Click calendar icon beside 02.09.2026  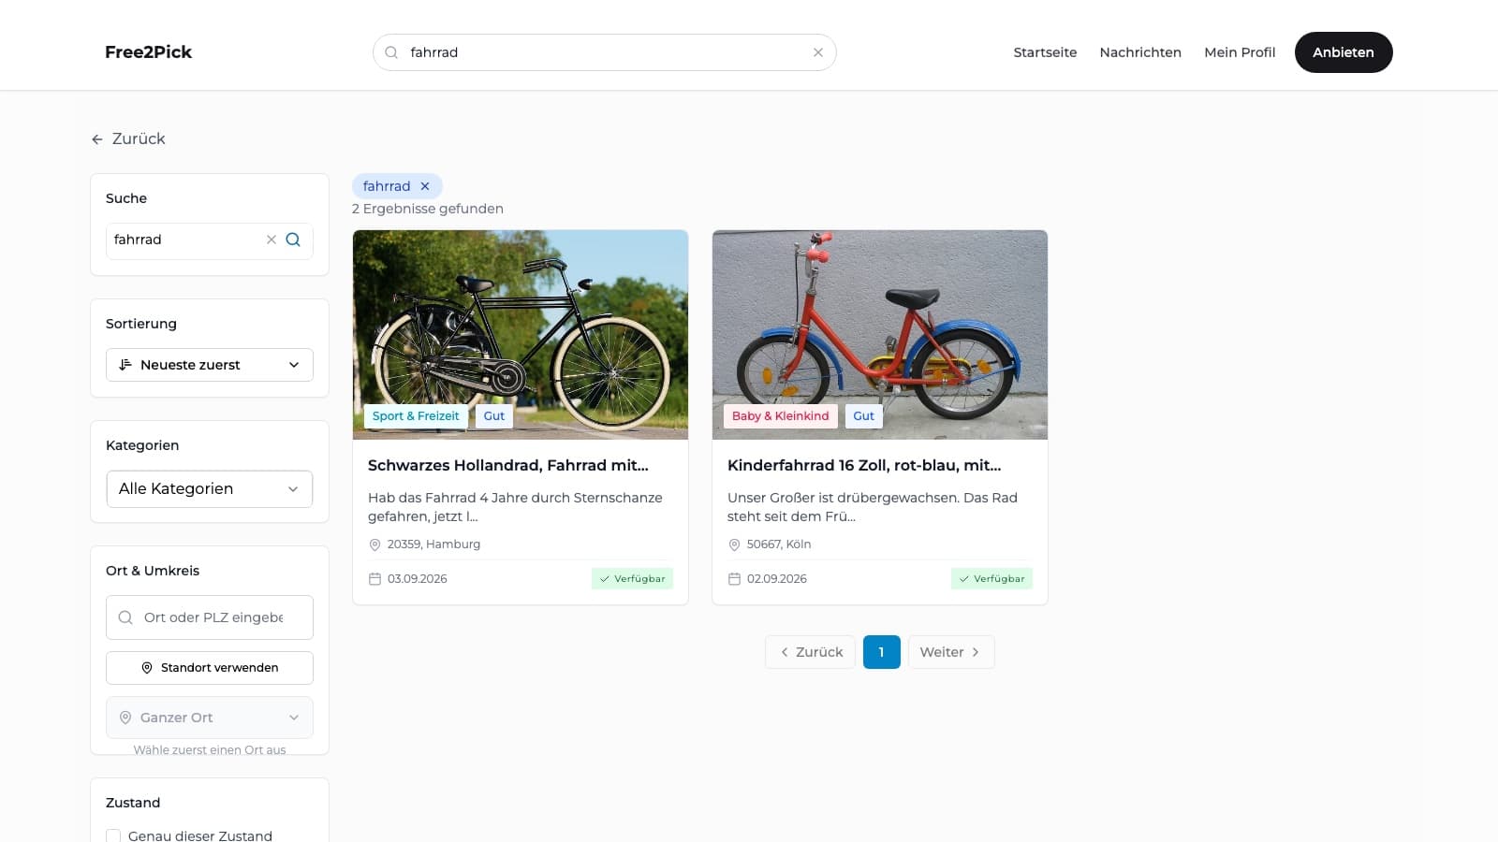click(734, 579)
